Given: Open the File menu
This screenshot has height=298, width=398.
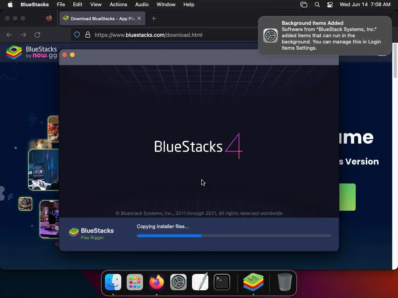Looking at the screenshot, I should click(x=61, y=5).
